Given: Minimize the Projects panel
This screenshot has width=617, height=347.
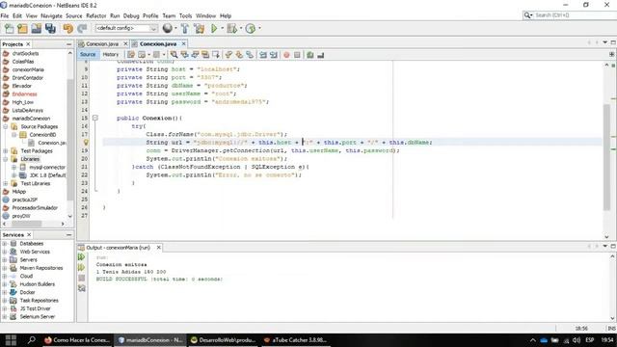Looking at the screenshot, I should point(68,44).
